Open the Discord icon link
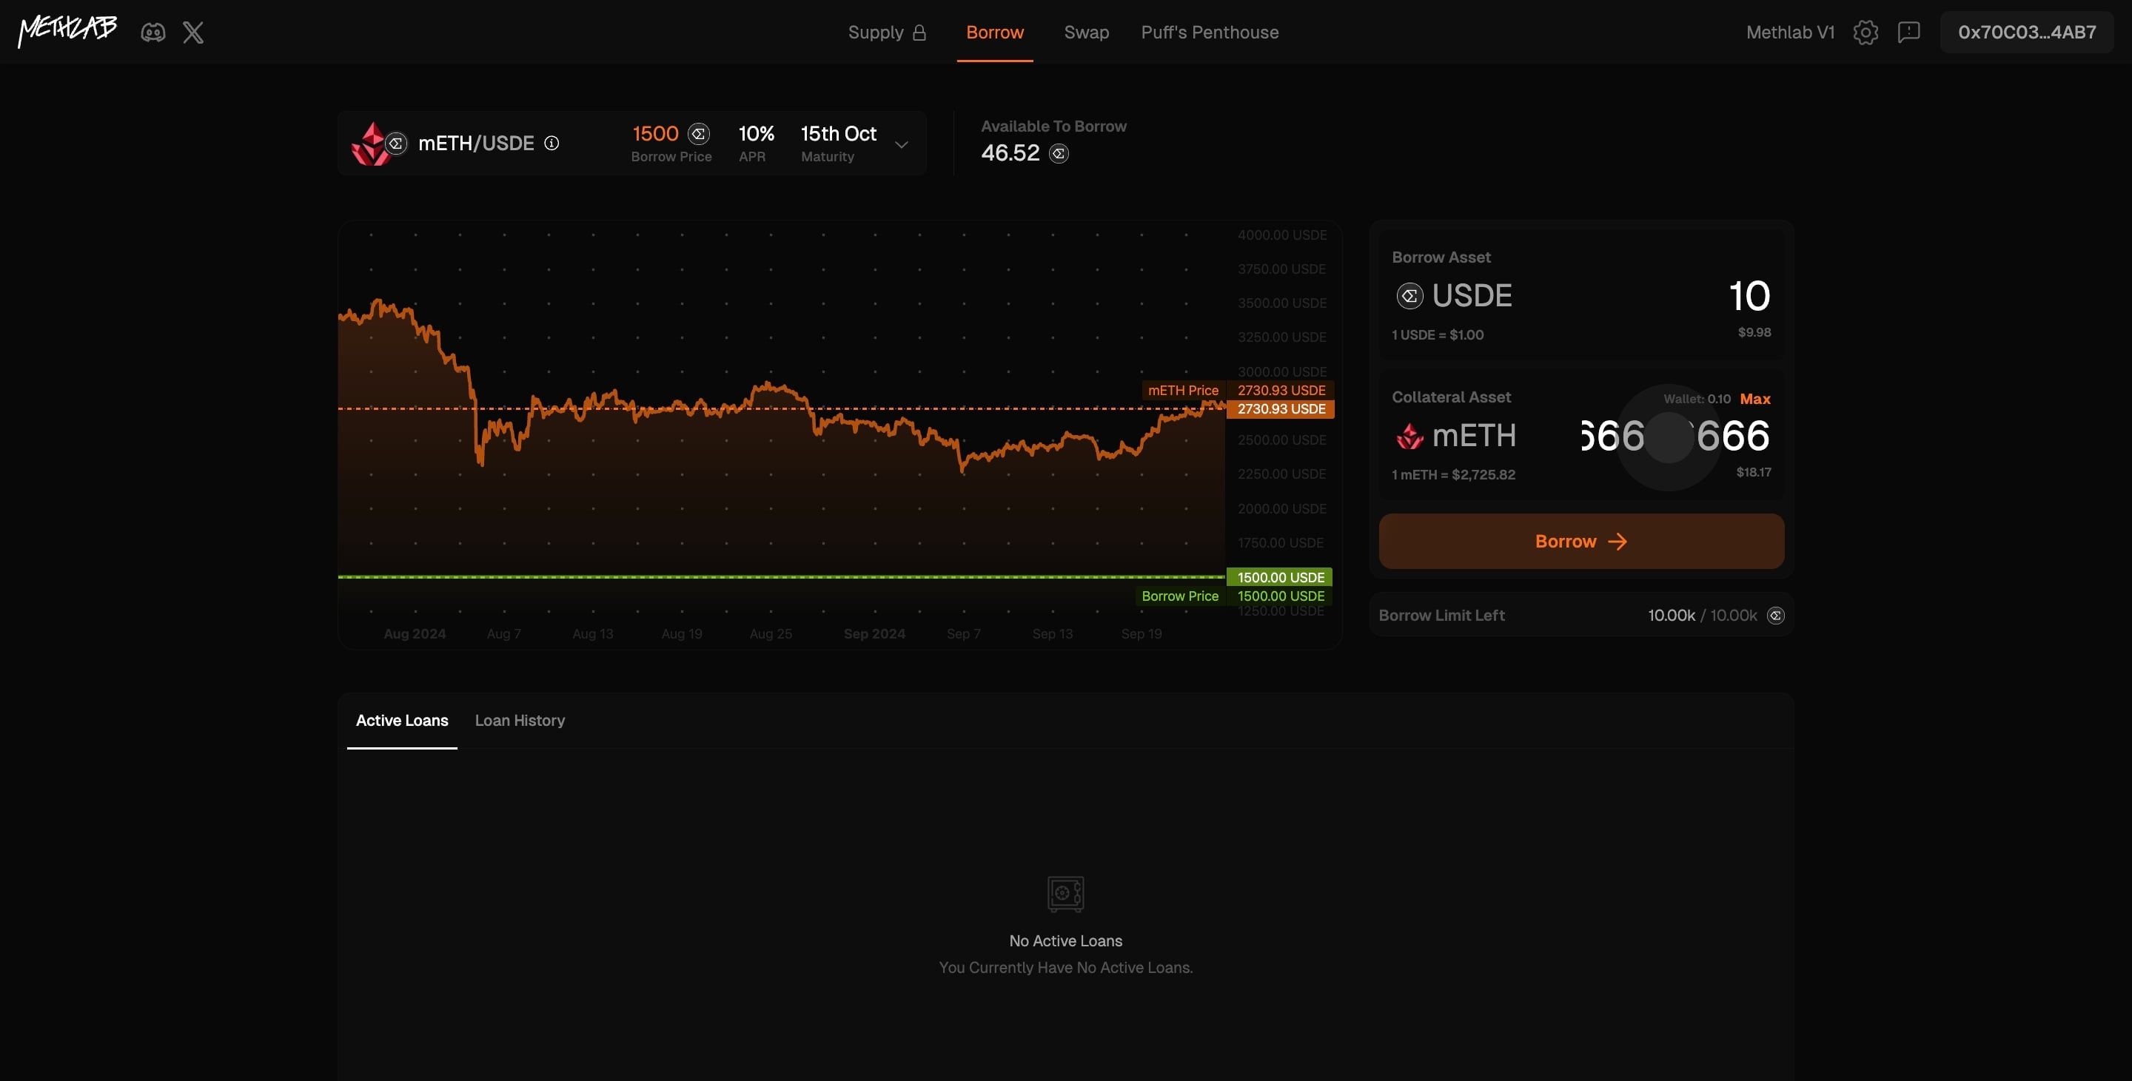Screen dimensions: 2132x1081 (x=153, y=33)
